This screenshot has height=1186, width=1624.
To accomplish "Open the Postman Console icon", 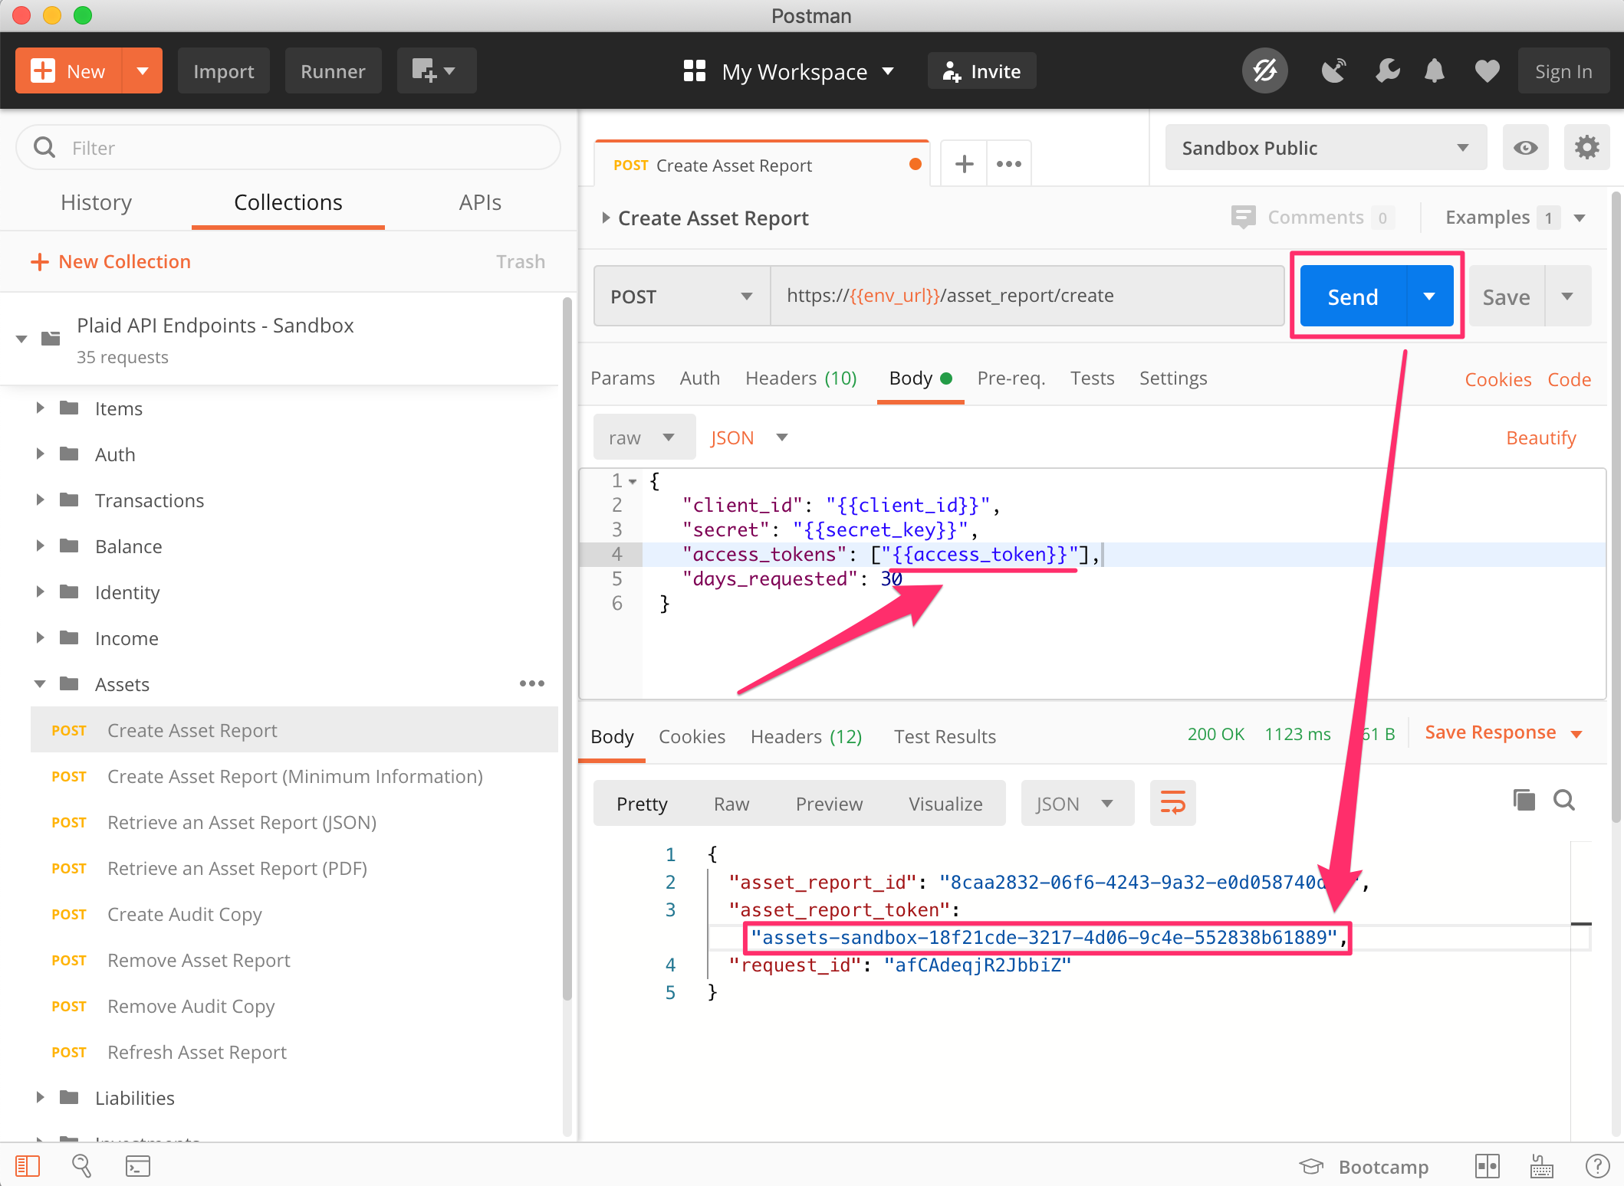I will pyautogui.click(x=138, y=1166).
